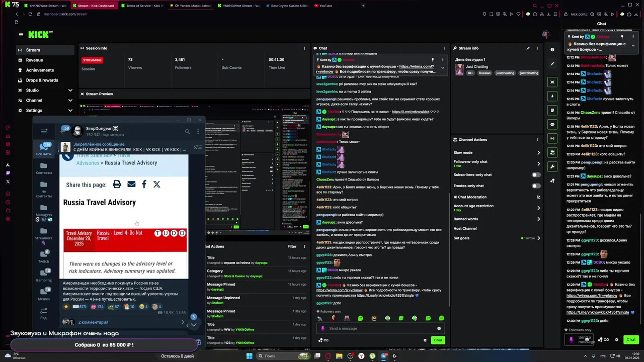Expand Slow mode options
The height and width of the screenshot is (362, 644).
(538, 153)
